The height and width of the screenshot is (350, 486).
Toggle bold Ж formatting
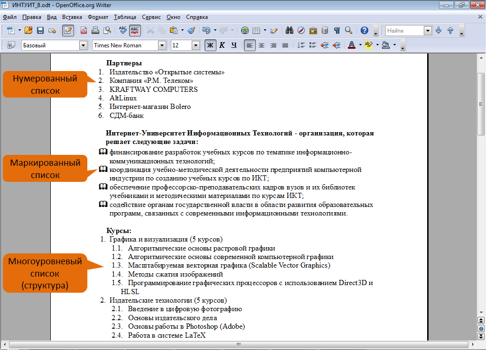[210, 45]
